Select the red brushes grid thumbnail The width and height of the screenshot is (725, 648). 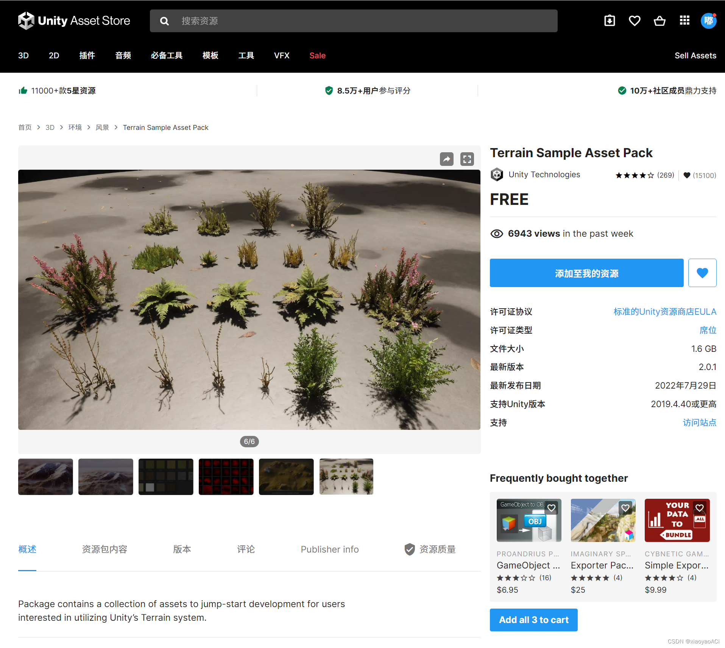[226, 477]
